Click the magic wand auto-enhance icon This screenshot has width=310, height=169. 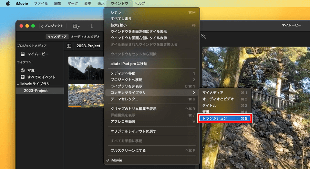(x=204, y=36)
